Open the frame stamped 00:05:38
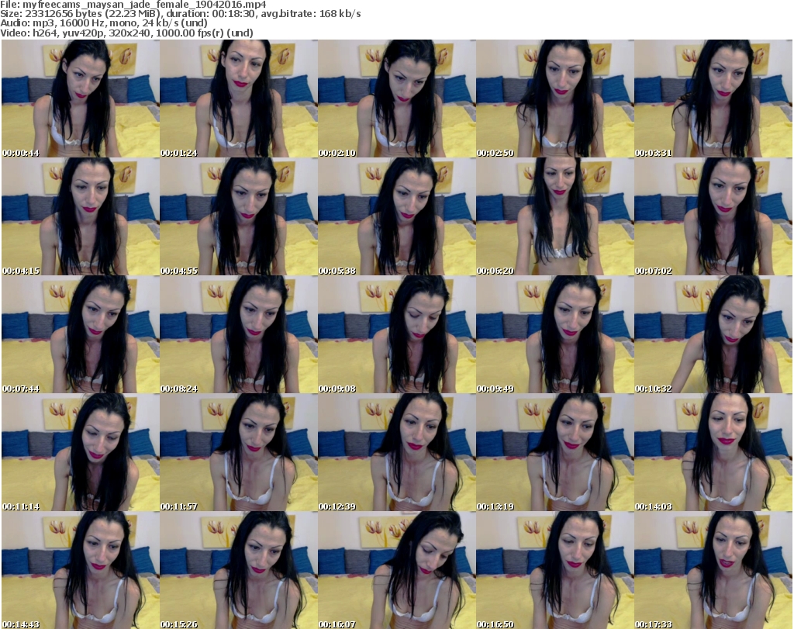 pos(397,216)
